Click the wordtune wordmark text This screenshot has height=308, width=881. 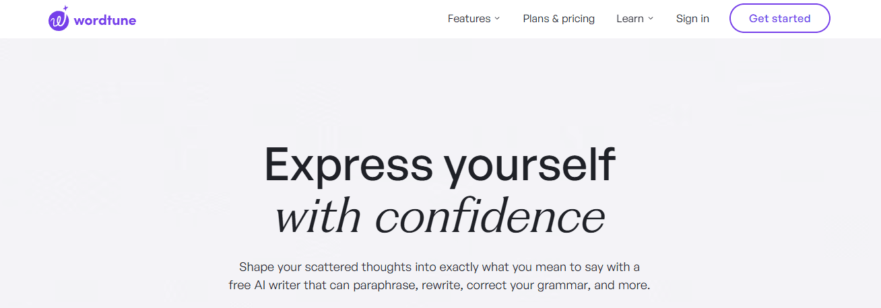[x=105, y=20]
